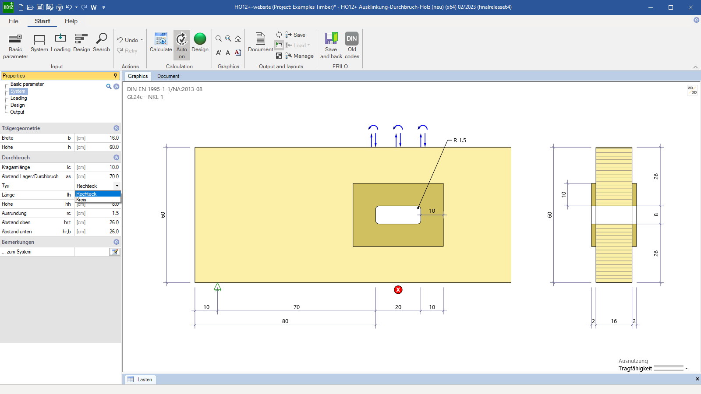Toggle the green arrow output window icon
Viewport: 701px width, 394px height.
click(x=279, y=45)
